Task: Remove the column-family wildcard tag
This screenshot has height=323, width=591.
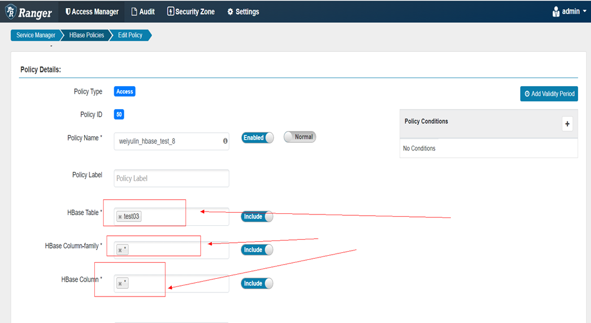Action: [x=120, y=250]
